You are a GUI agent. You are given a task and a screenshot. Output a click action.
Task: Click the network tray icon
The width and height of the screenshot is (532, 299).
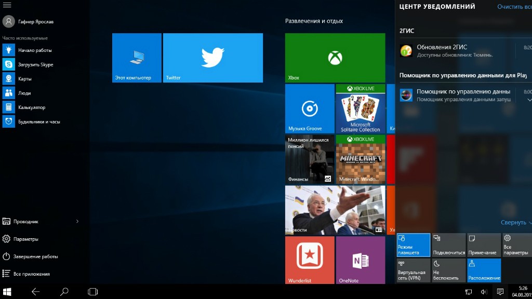(x=469, y=292)
